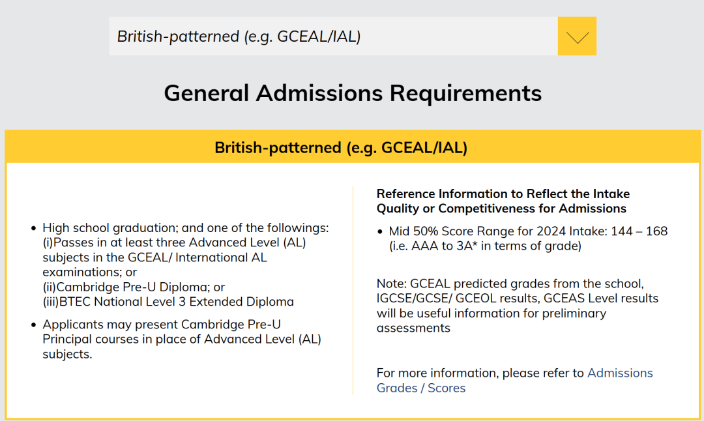704x421 pixels.
Task: Click the Cambridge Pre-U Diploma option line
Action: pyautogui.click(x=134, y=287)
